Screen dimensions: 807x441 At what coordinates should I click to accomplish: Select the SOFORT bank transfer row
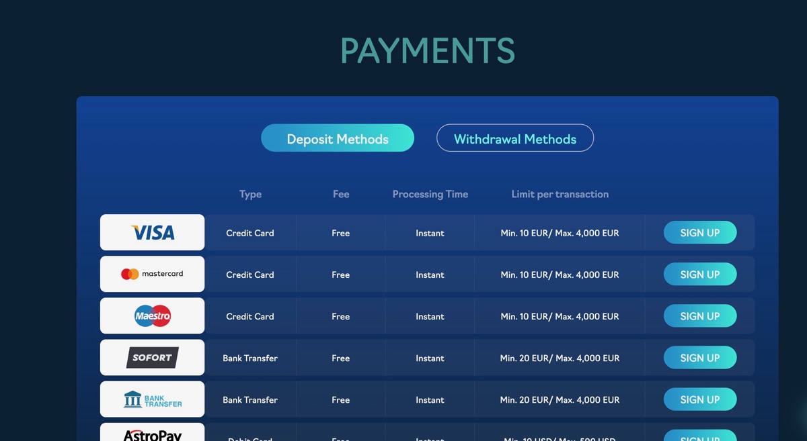(x=428, y=357)
